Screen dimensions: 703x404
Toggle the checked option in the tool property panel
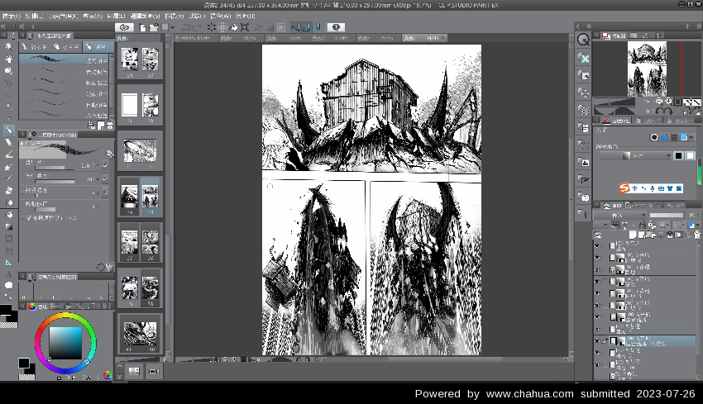tap(29, 217)
